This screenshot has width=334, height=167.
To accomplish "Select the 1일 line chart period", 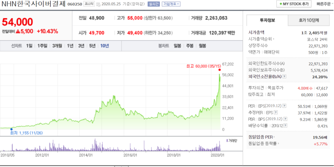I will (29, 46).
